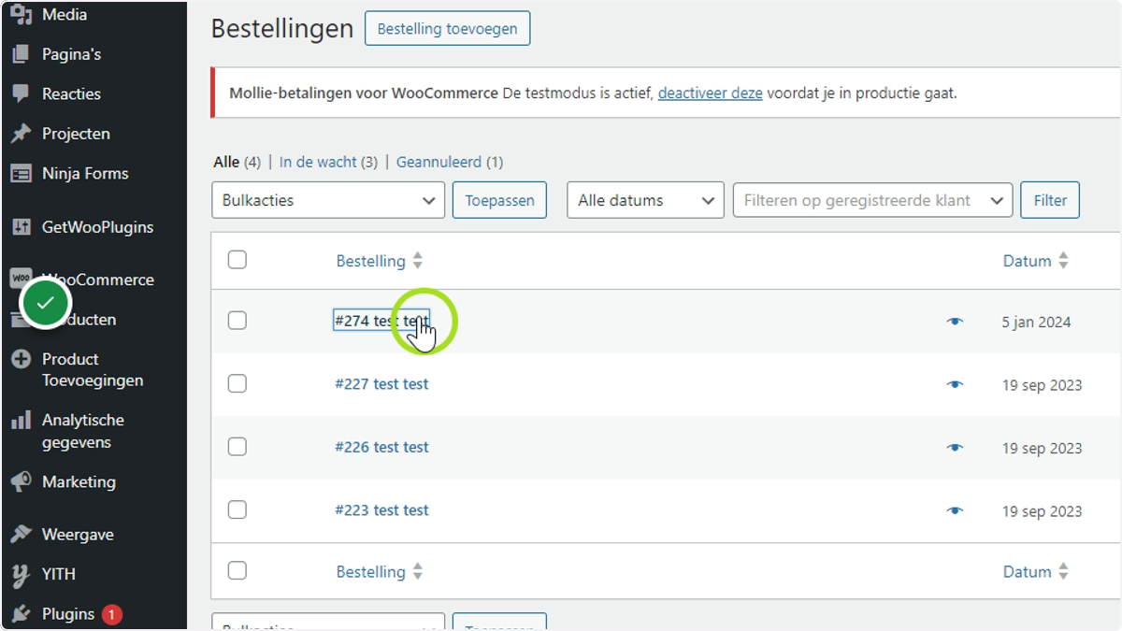Preview order #274 with the eye icon
Screen dimensions: 1122x631
coord(955,322)
